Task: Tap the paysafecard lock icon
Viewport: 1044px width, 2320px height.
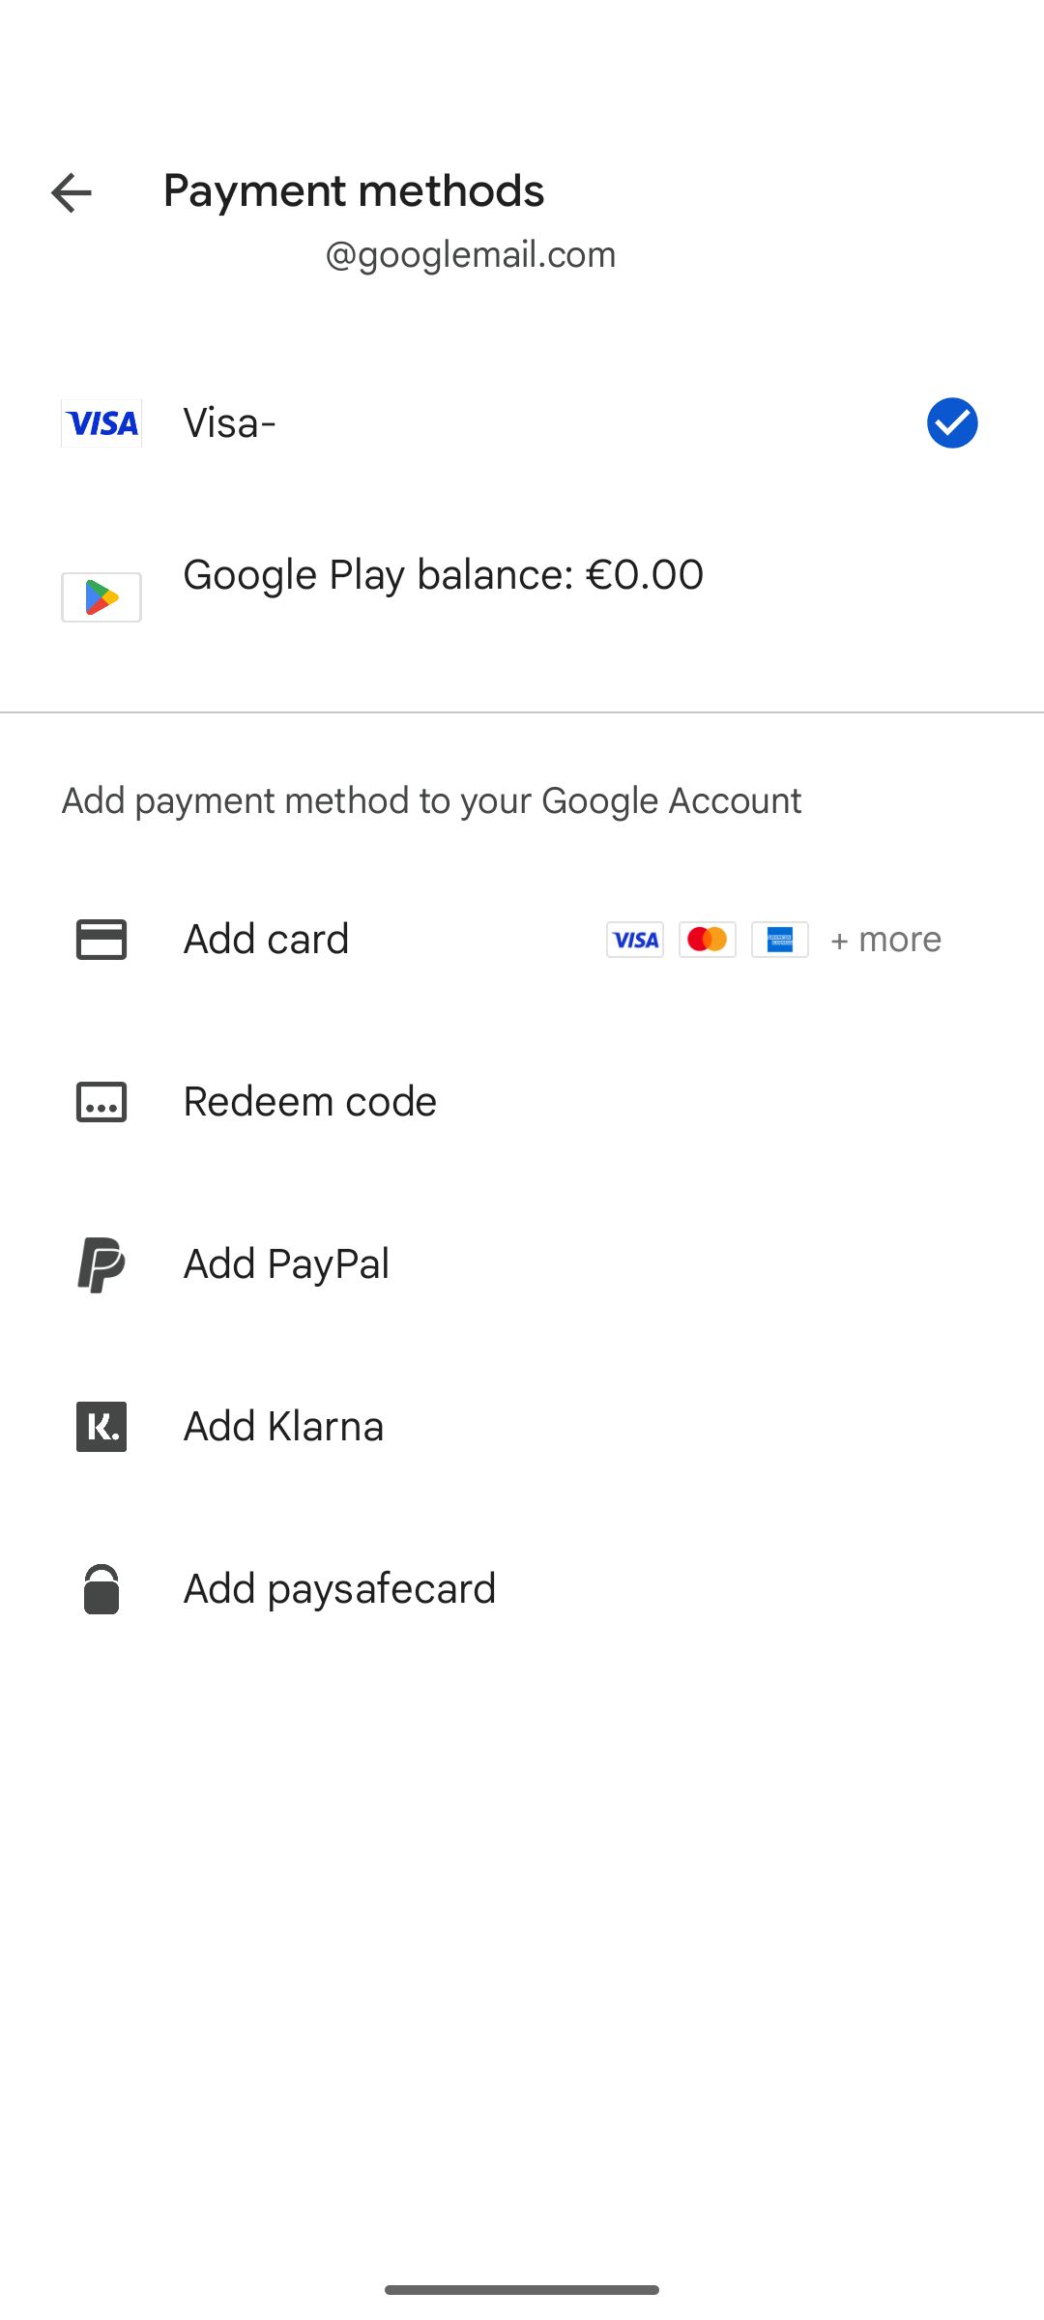Action: tap(101, 1589)
